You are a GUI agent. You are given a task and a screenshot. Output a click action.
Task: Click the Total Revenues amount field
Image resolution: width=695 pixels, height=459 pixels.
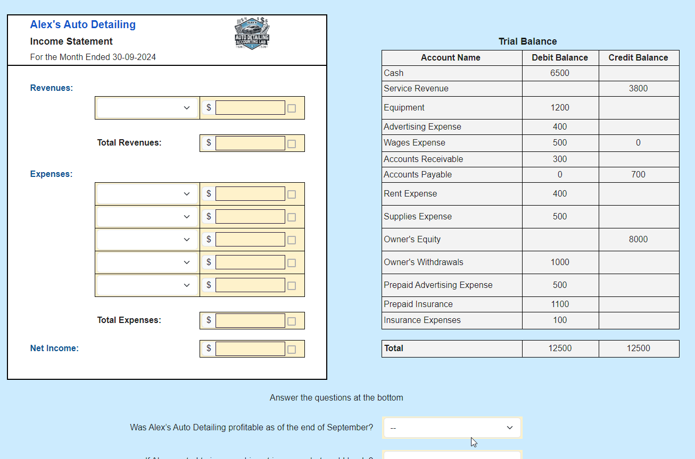pos(250,143)
